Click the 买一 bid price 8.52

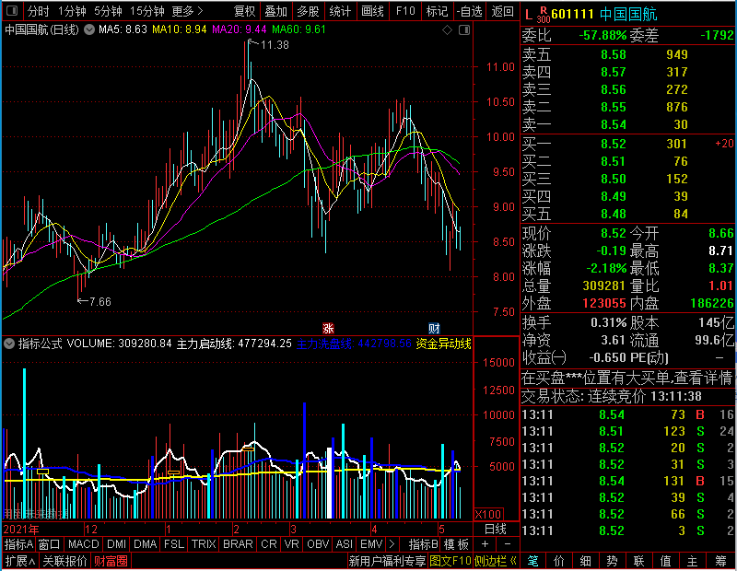[x=614, y=144]
